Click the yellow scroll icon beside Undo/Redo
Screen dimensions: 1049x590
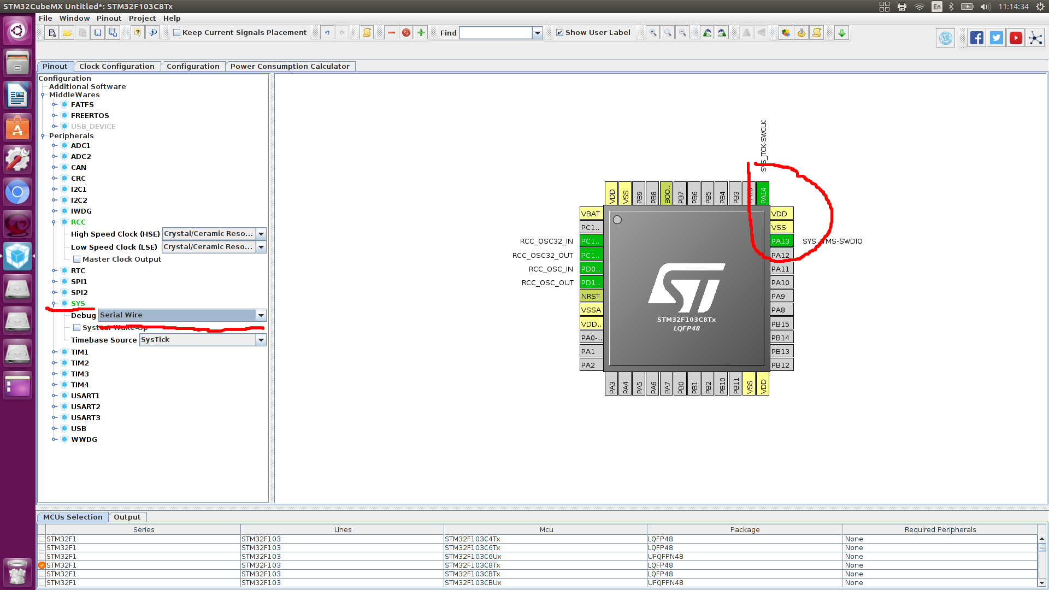(367, 33)
